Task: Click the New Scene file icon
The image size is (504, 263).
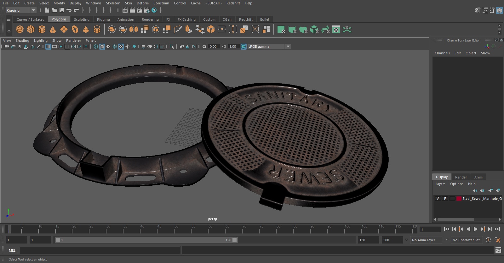Action: 47,10
